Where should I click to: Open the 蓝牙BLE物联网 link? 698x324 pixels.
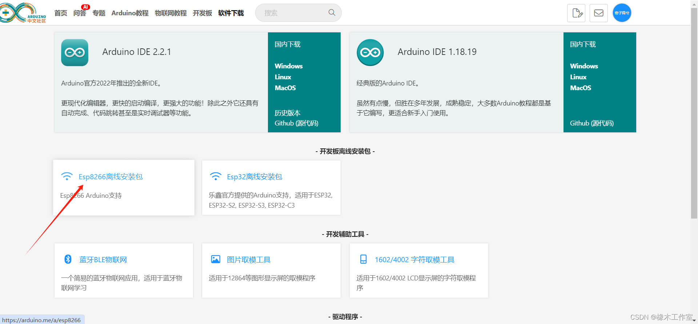(103, 260)
